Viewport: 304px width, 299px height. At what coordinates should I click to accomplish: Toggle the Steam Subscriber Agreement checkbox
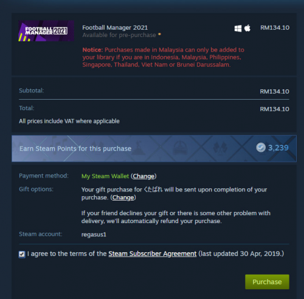tap(22, 254)
